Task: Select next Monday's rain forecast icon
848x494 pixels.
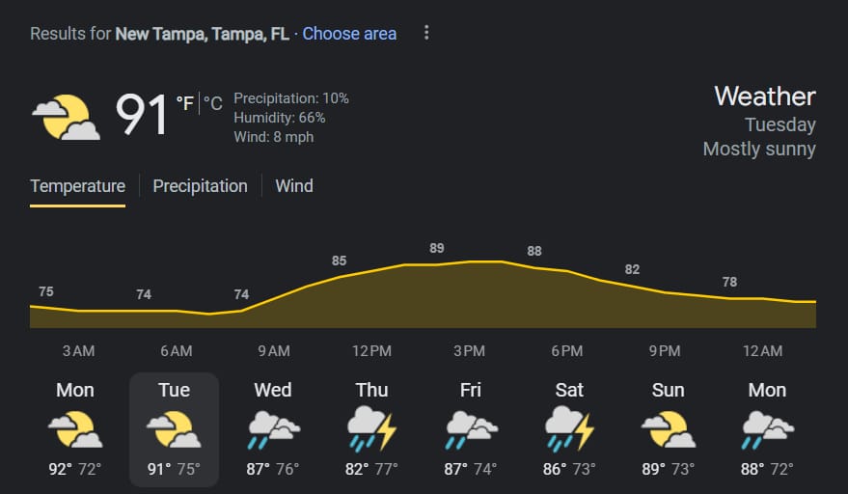Action: pyautogui.click(x=767, y=429)
